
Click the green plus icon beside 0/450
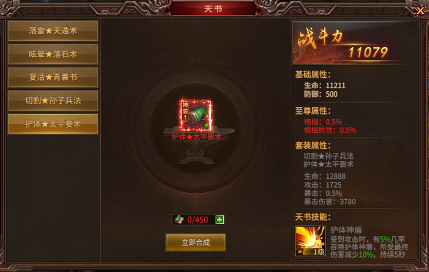click(219, 219)
